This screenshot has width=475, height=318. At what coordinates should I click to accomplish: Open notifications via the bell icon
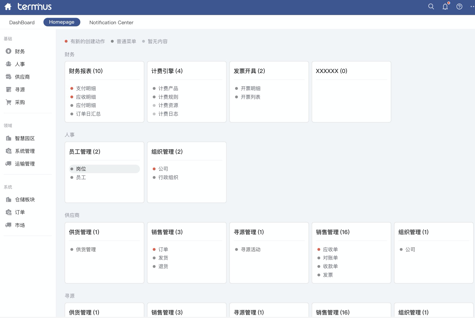pos(445,7)
